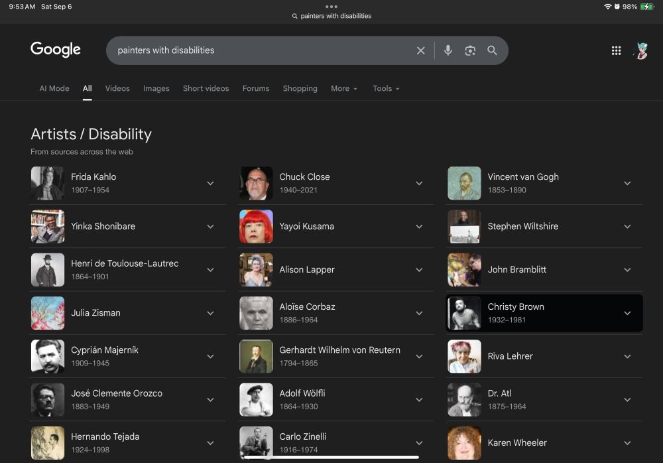This screenshot has height=463, width=663.
Task: Open Google Lens image search icon
Action: click(470, 50)
